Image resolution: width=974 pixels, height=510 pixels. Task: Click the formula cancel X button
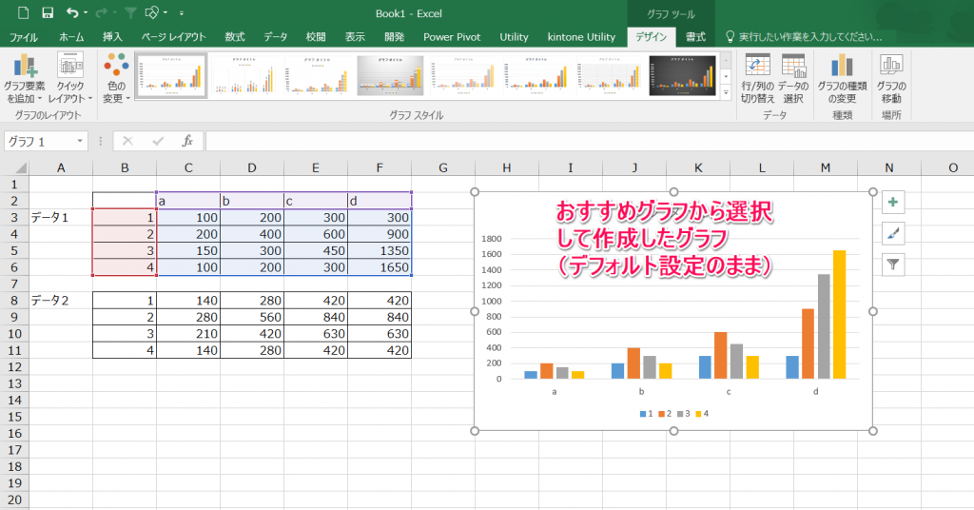[x=127, y=141]
